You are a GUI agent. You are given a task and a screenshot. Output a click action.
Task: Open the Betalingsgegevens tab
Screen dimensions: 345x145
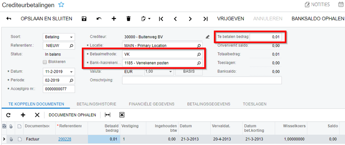209,104
